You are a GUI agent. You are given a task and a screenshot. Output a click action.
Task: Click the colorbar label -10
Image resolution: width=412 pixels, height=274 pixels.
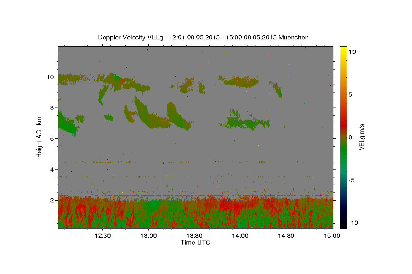(353, 223)
